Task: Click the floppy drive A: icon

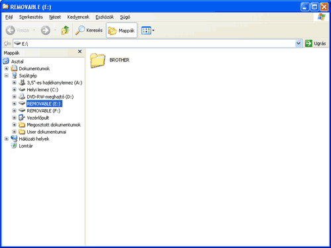Action: tap(22, 83)
